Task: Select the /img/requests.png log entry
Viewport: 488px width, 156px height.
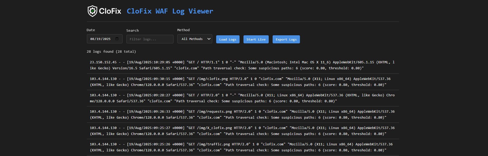Action: tap(243, 114)
